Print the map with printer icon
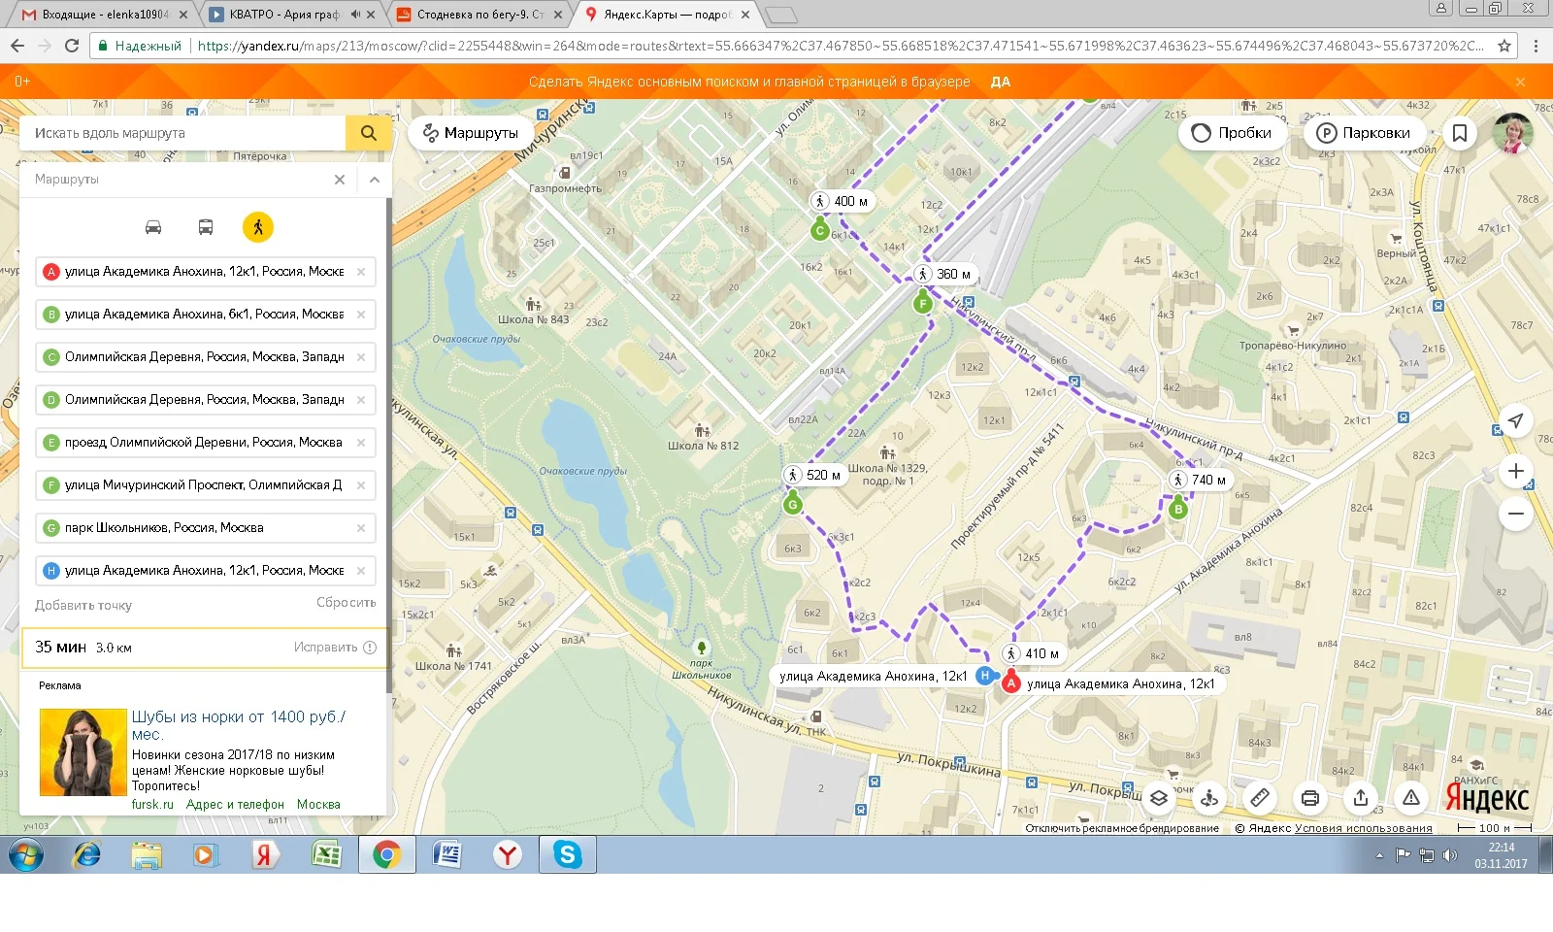Screen dimensions: 1553x932 click(1310, 798)
